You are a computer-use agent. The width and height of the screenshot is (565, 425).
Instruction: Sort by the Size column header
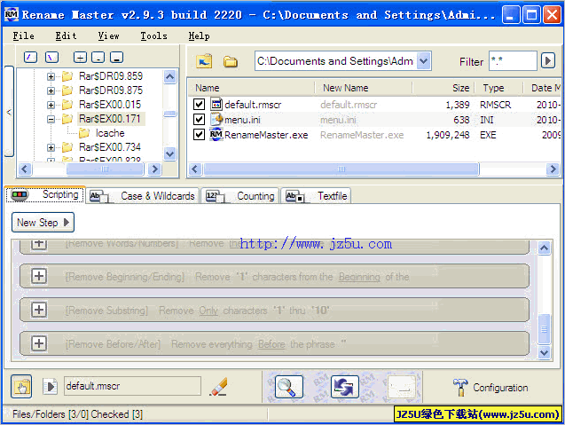coord(443,88)
